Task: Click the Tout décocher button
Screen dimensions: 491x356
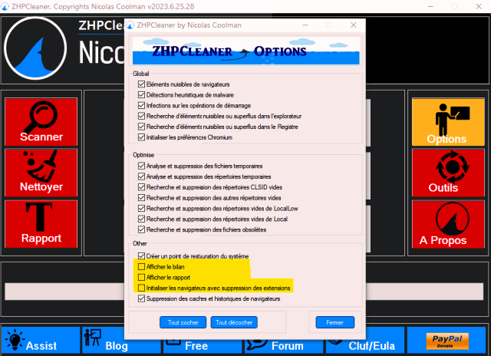Action: click(234, 322)
